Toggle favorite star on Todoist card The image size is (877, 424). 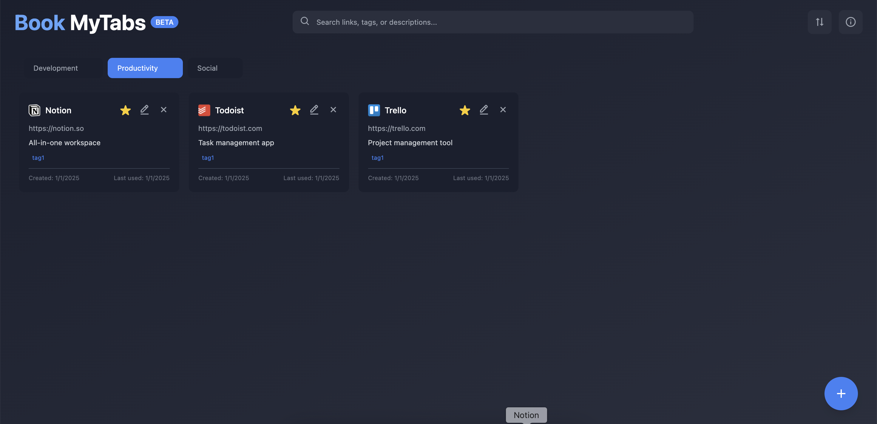tap(295, 110)
